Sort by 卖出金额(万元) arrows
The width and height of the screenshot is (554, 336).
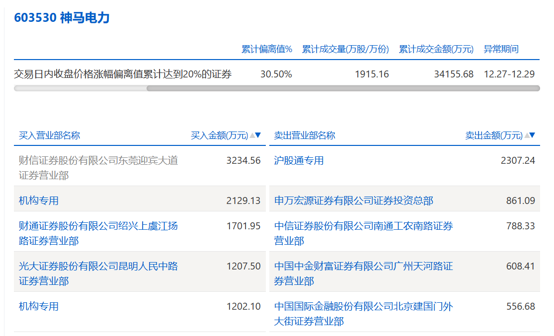click(530, 135)
